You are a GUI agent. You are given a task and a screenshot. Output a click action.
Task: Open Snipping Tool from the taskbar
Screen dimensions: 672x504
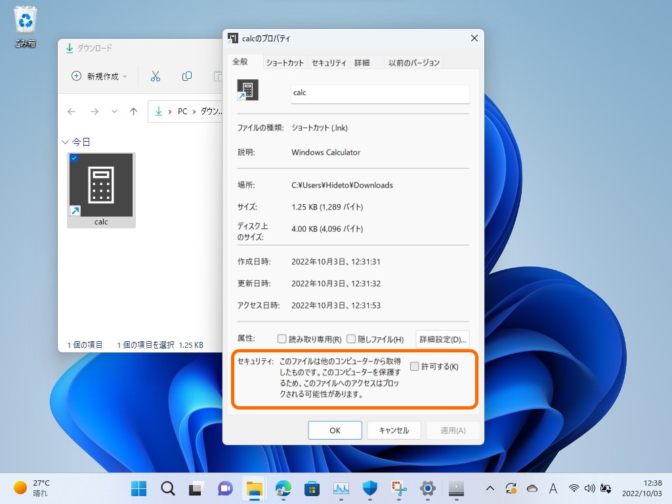(399, 488)
